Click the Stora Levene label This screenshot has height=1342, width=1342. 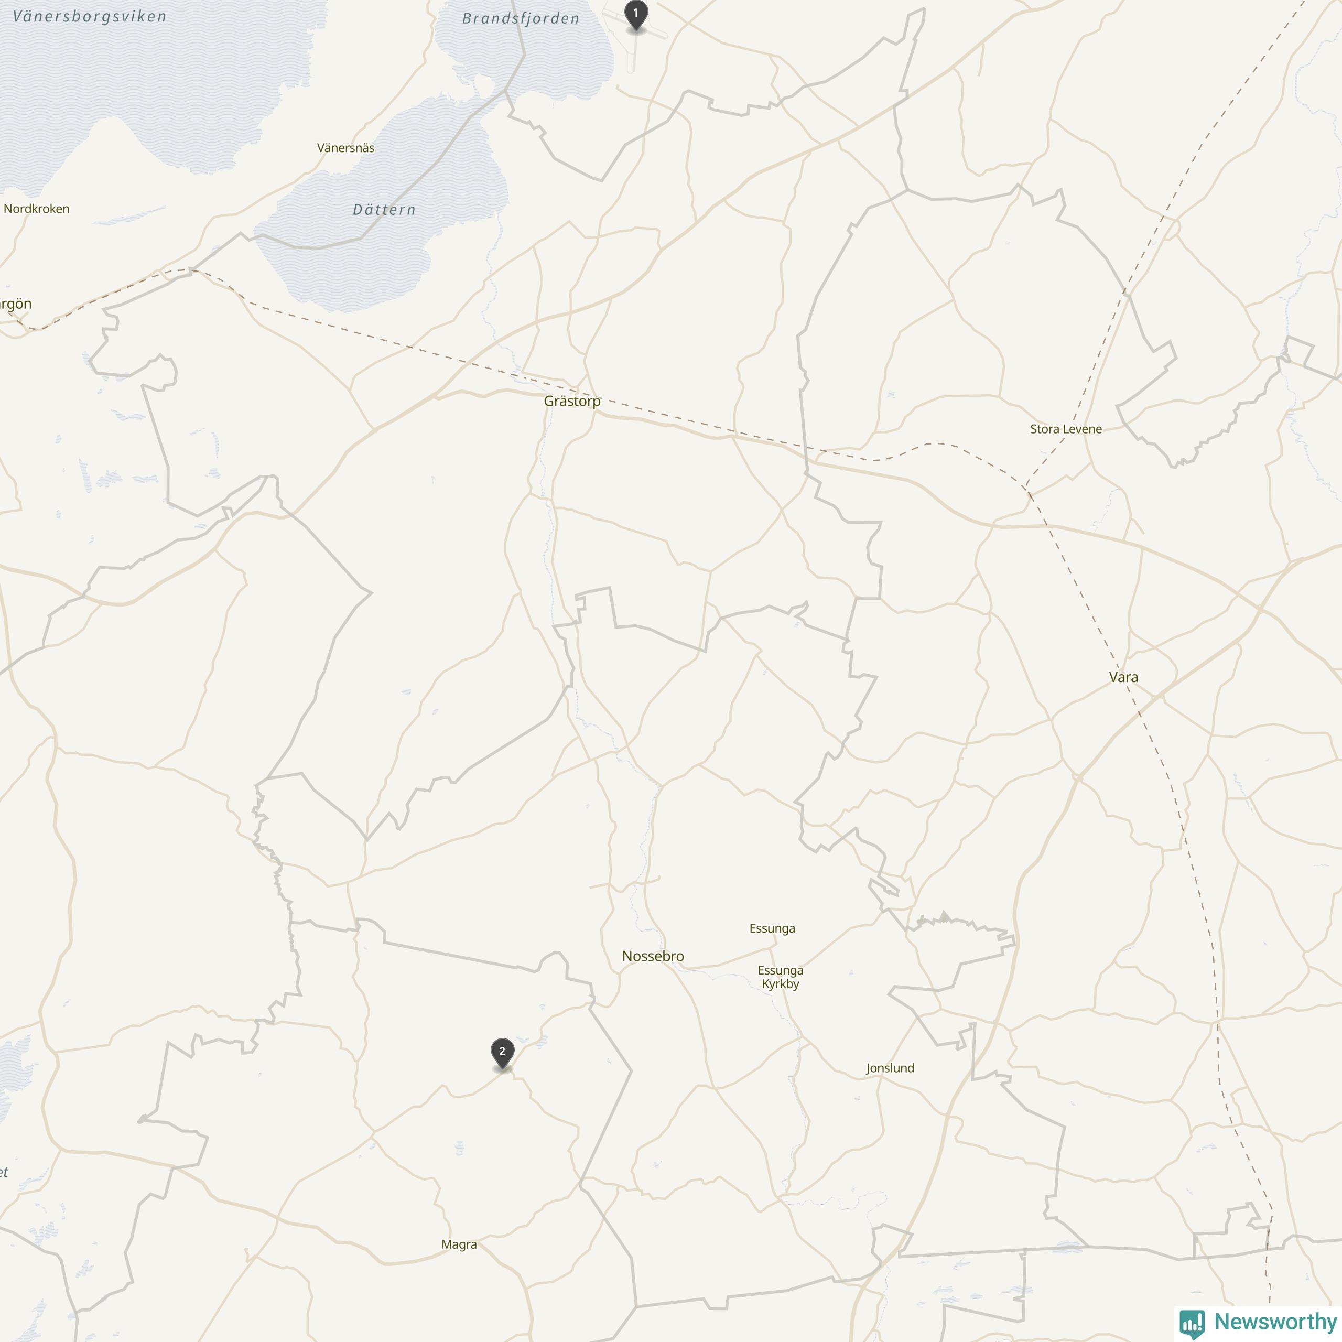(x=1066, y=429)
